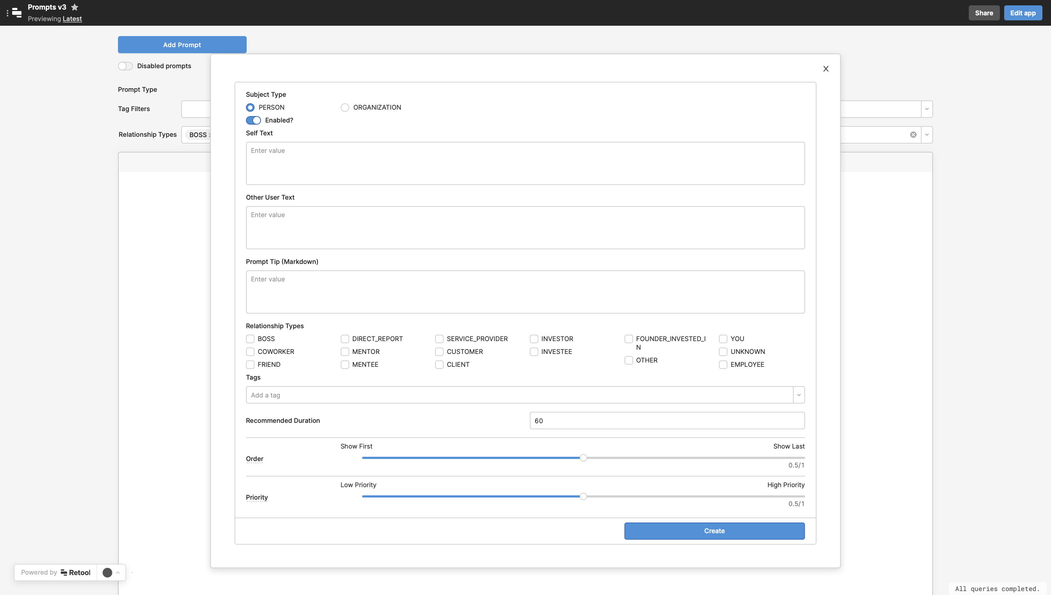Toggle the Enabled? switch off
This screenshot has height=595, width=1051.
point(253,120)
